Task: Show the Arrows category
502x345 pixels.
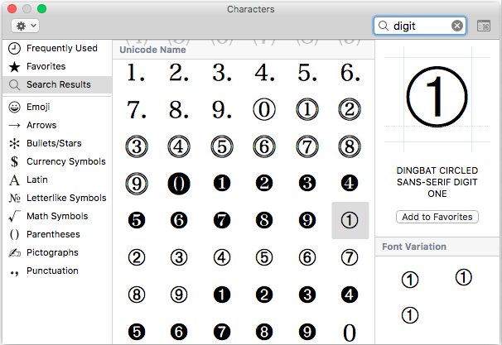Action: (x=57, y=125)
